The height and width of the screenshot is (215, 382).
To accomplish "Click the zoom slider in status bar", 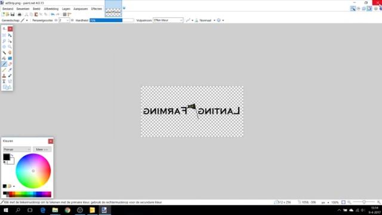I will pos(364,202).
